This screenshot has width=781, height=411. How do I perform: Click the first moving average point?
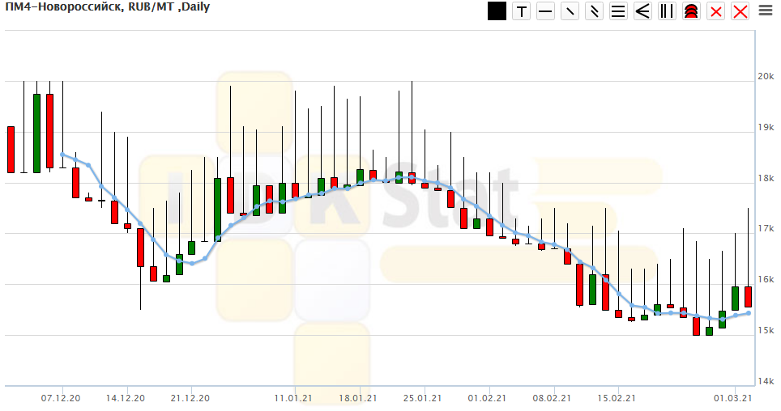[62, 155]
